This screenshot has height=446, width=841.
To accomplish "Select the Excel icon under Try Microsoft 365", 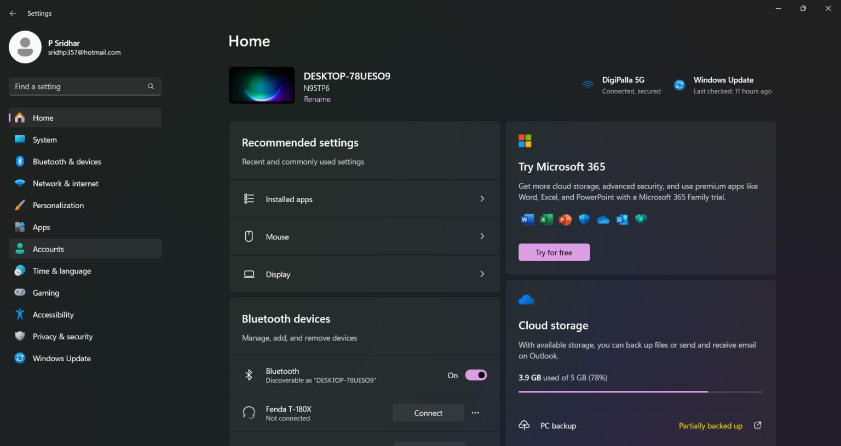I will click(546, 219).
